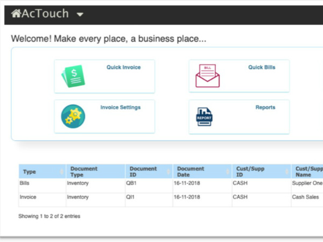Open the Reports link
323x242 pixels.
point(265,108)
